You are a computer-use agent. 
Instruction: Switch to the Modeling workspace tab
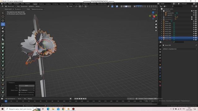pyautogui.click(x=41, y=4)
